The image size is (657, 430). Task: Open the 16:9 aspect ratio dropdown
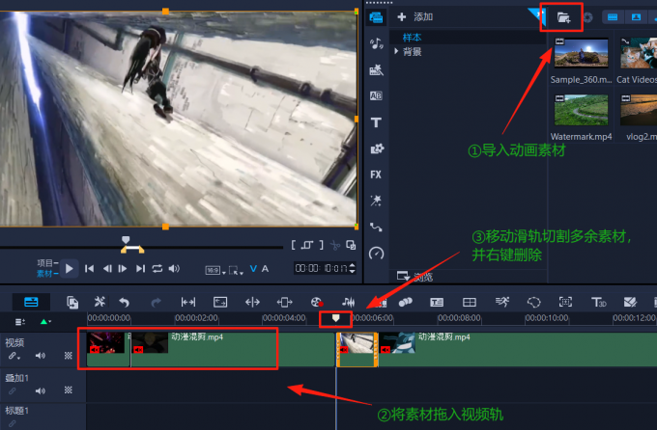(215, 271)
